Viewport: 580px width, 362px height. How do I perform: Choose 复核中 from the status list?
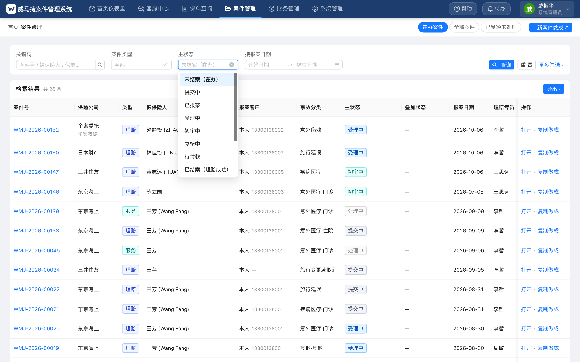tap(206, 144)
